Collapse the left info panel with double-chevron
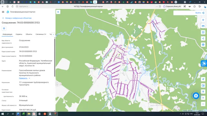 [58, 12]
